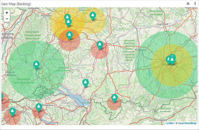This screenshot has height=130, width=199.
Task: Select the person marker near Winterthur
Action: click(39, 107)
